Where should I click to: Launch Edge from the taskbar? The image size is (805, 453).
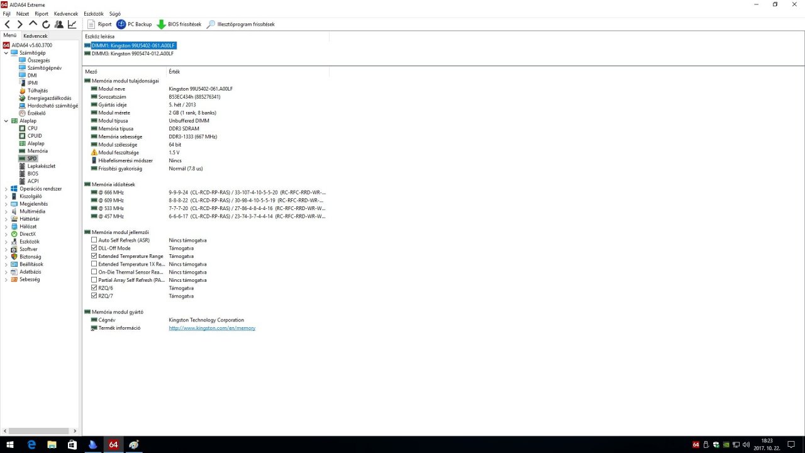coord(32,444)
